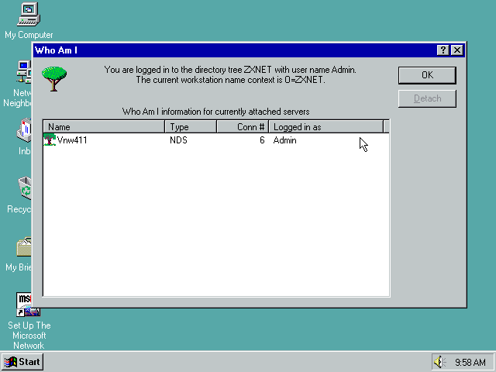
Task: Click the connection number 6 cell
Action: click(x=262, y=140)
